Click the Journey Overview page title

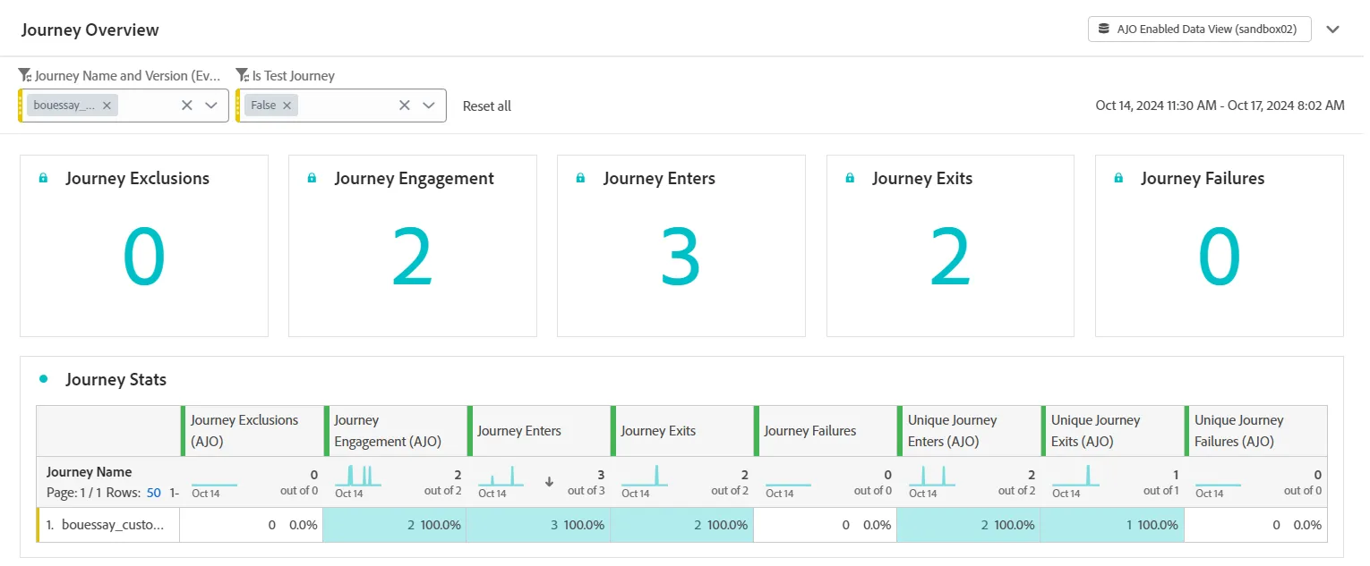pos(90,30)
